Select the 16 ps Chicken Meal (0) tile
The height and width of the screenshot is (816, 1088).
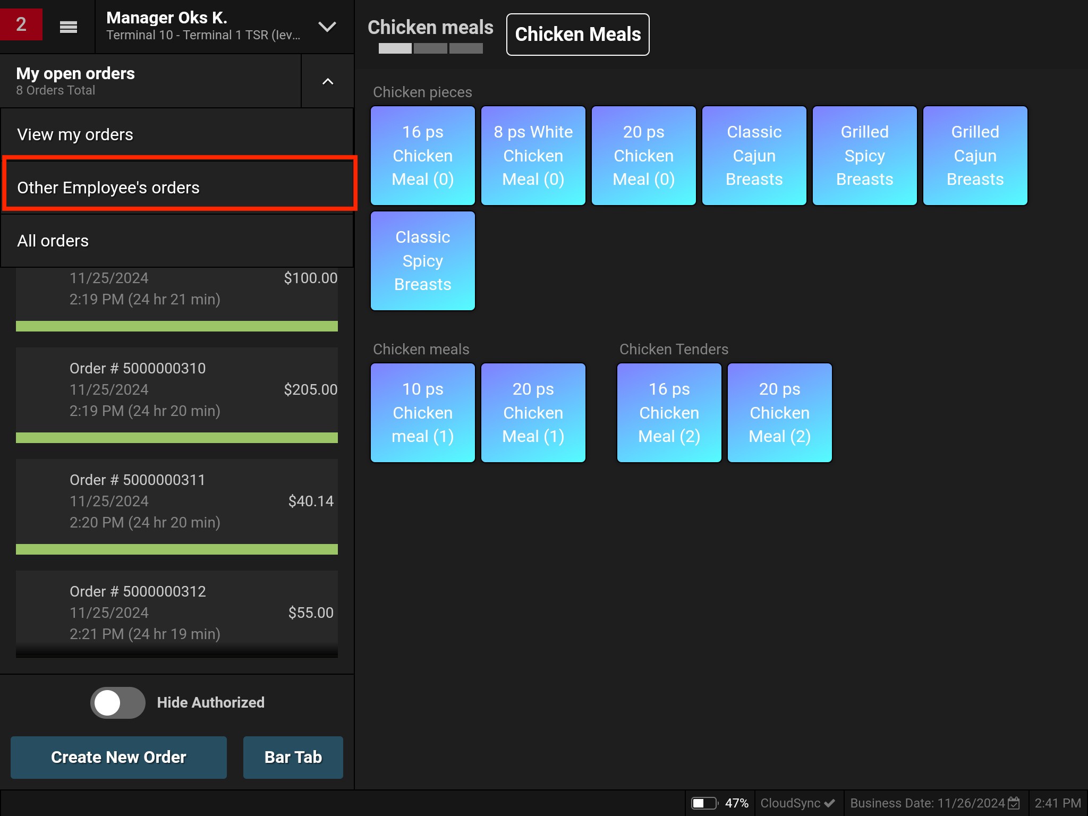tap(422, 155)
